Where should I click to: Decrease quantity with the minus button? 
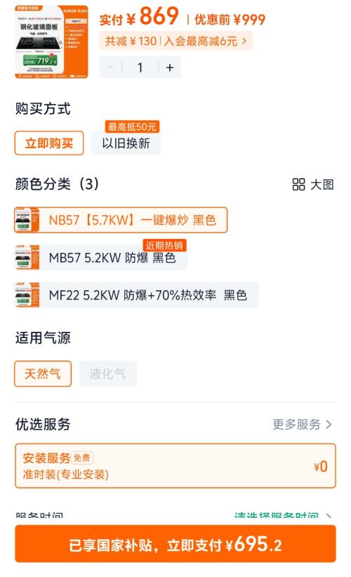(x=110, y=67)
